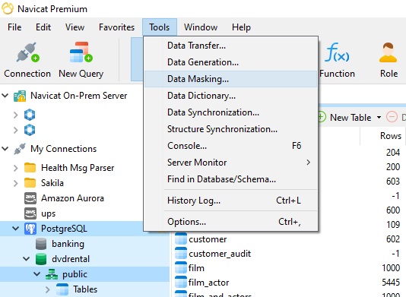Click the customer_audit table icon
The width and height of the screenshot is (406, 297).
tap(181, 253)
